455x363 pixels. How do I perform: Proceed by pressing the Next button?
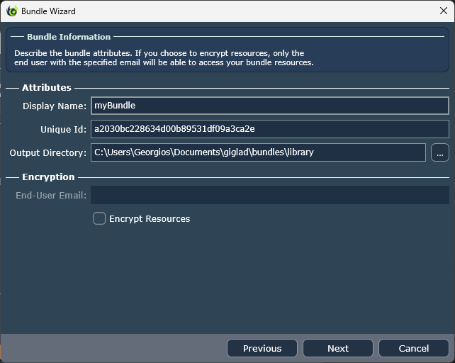338,348
